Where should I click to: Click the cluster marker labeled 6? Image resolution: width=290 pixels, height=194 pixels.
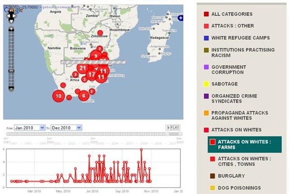(83, 95)
